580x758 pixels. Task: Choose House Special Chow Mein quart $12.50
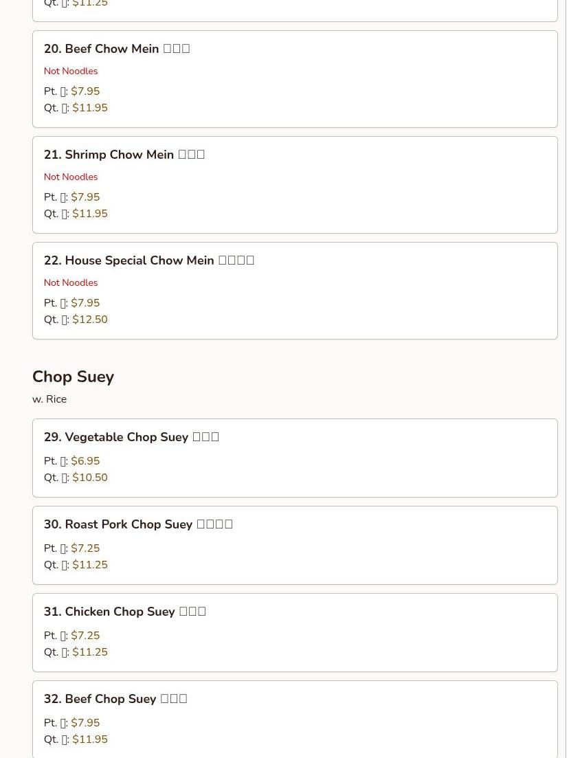(90, 320)
